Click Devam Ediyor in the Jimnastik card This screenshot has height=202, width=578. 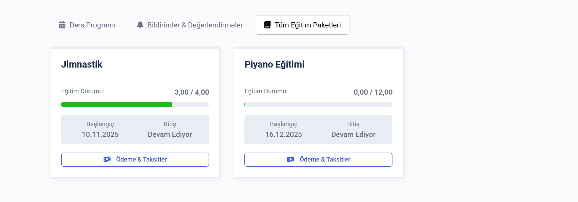tap(170, 134)
